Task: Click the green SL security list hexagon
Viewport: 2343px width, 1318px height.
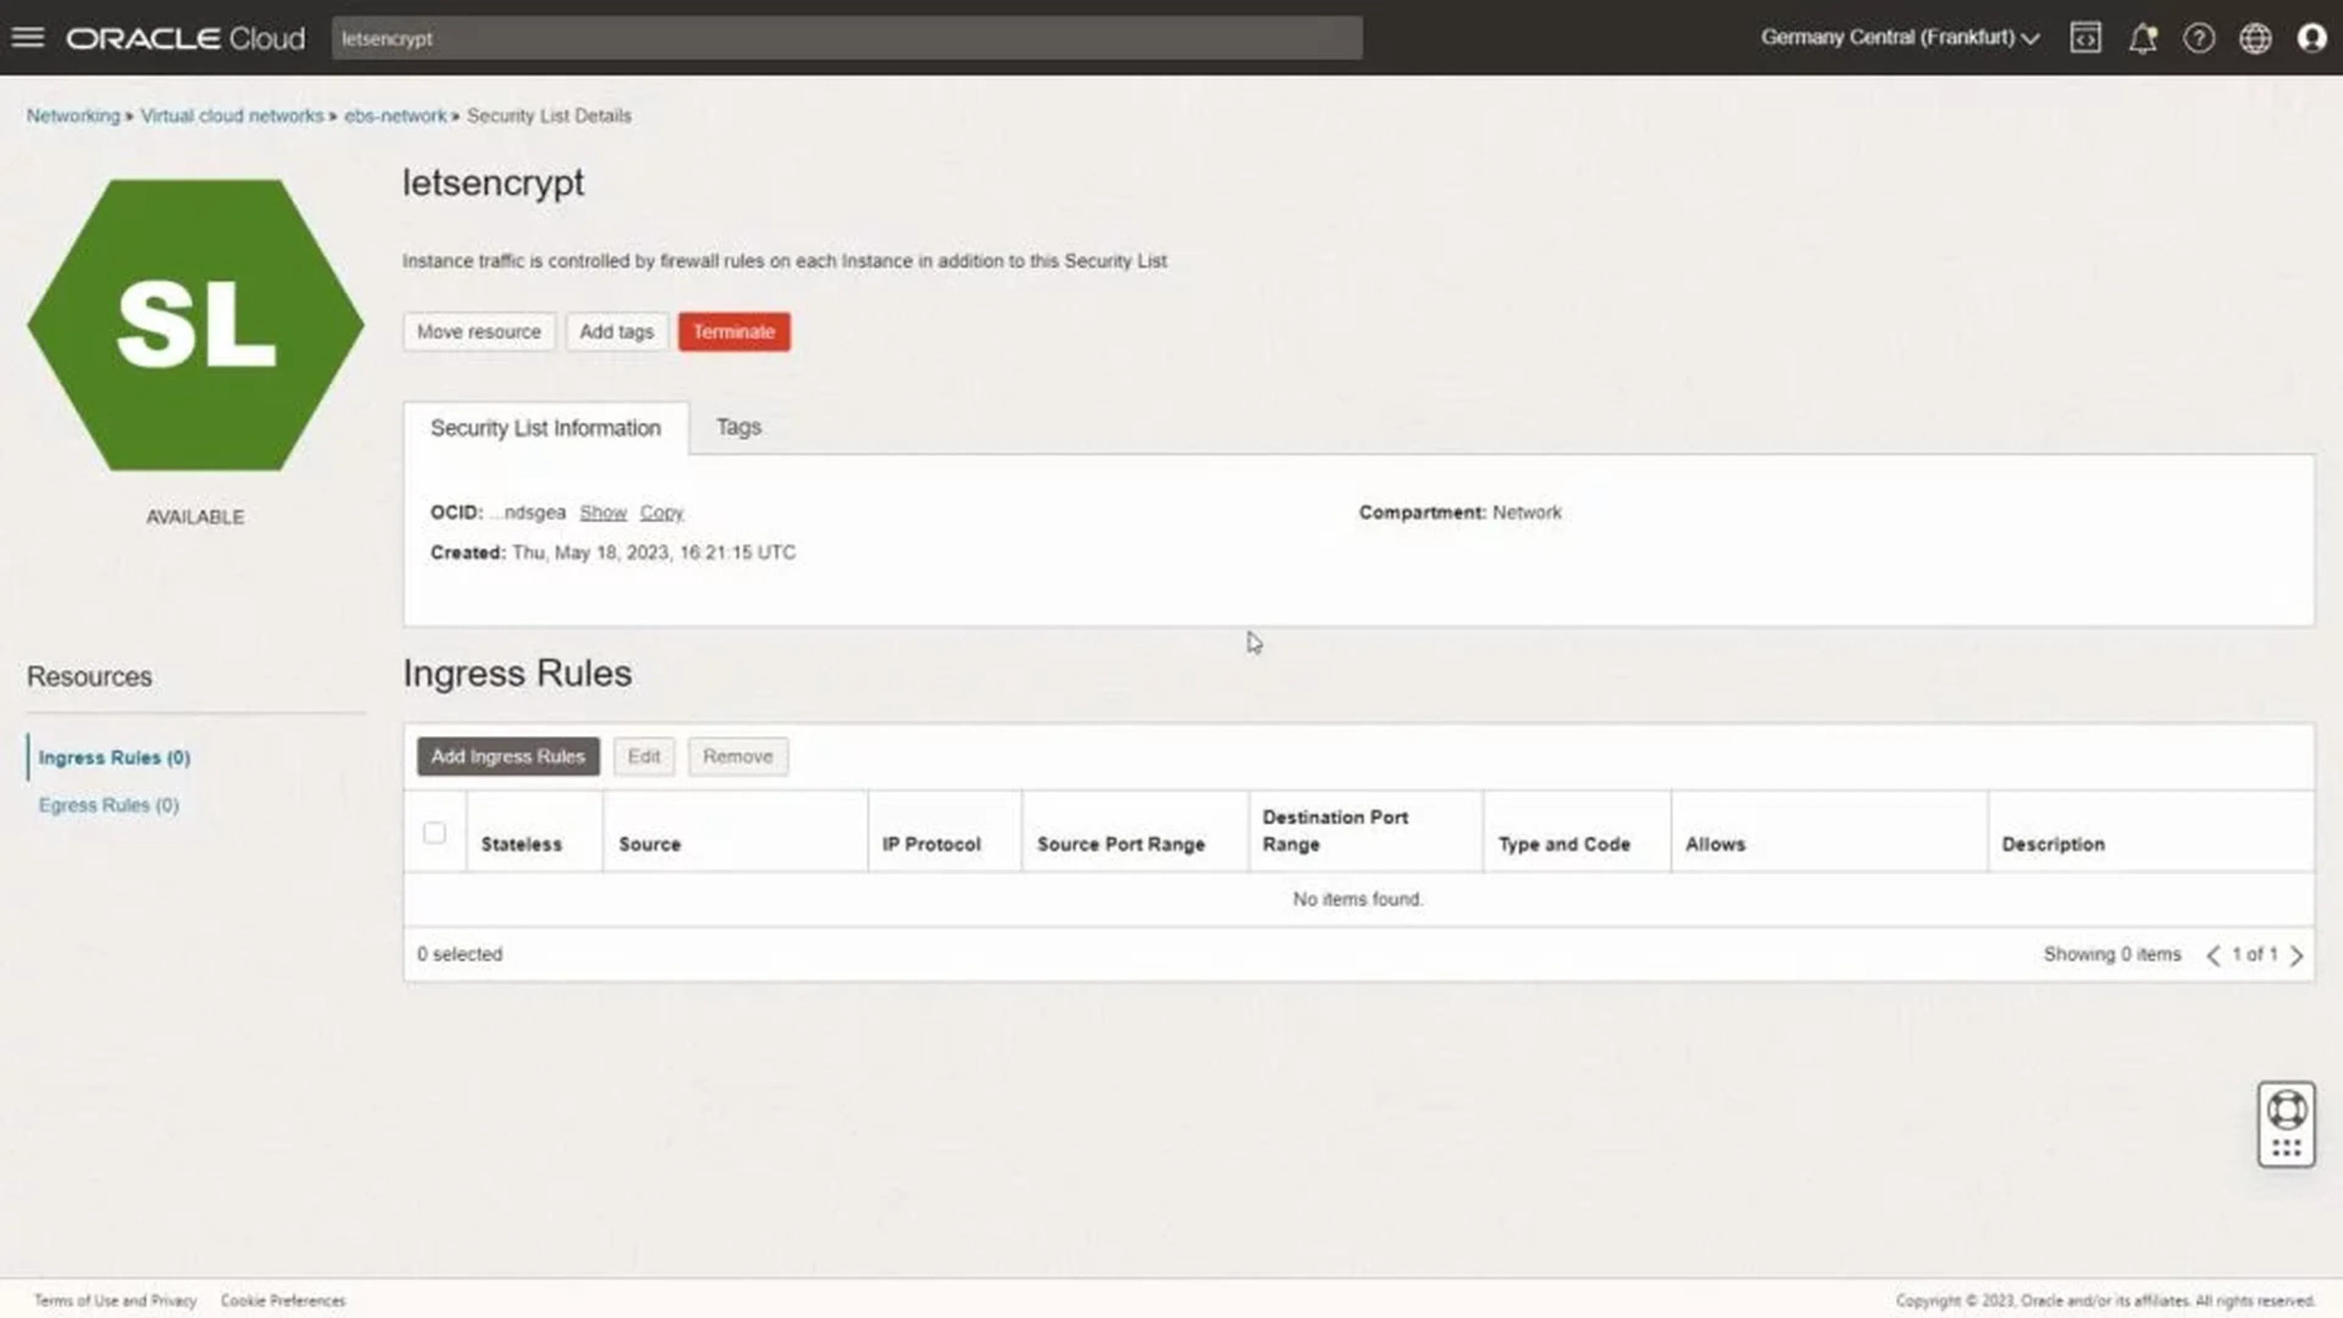Action: [195, 325]
